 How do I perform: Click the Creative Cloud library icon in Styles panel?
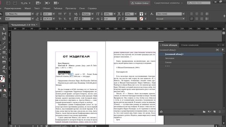(x=161, y=111)
